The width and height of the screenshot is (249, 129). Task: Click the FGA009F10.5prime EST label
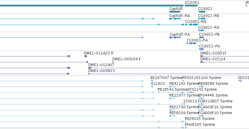point(215,113)
